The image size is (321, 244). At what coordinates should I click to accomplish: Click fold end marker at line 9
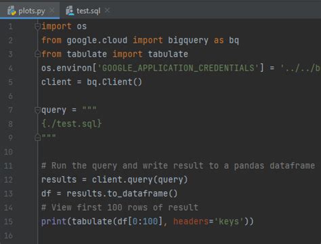tap(37, 138)
